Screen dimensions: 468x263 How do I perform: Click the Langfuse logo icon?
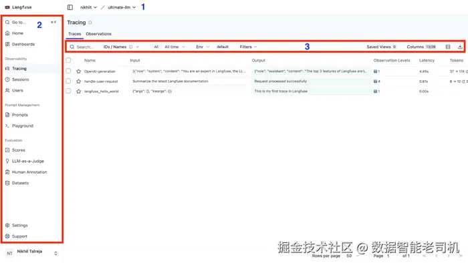(x=7, y=7)
